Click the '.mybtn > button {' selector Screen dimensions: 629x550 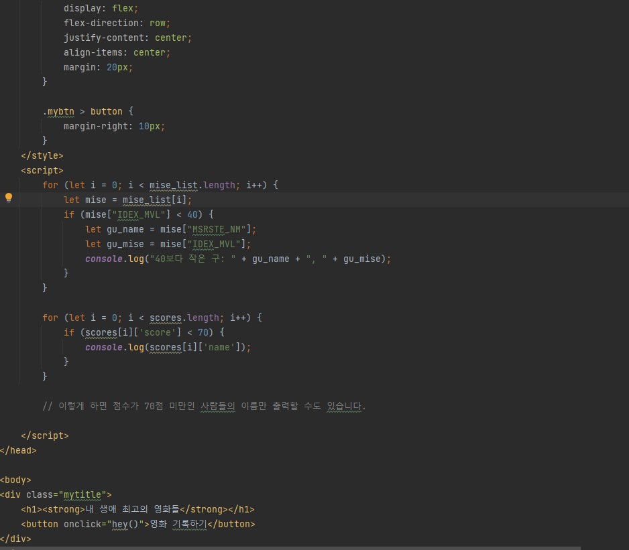(x=88, y=111)
